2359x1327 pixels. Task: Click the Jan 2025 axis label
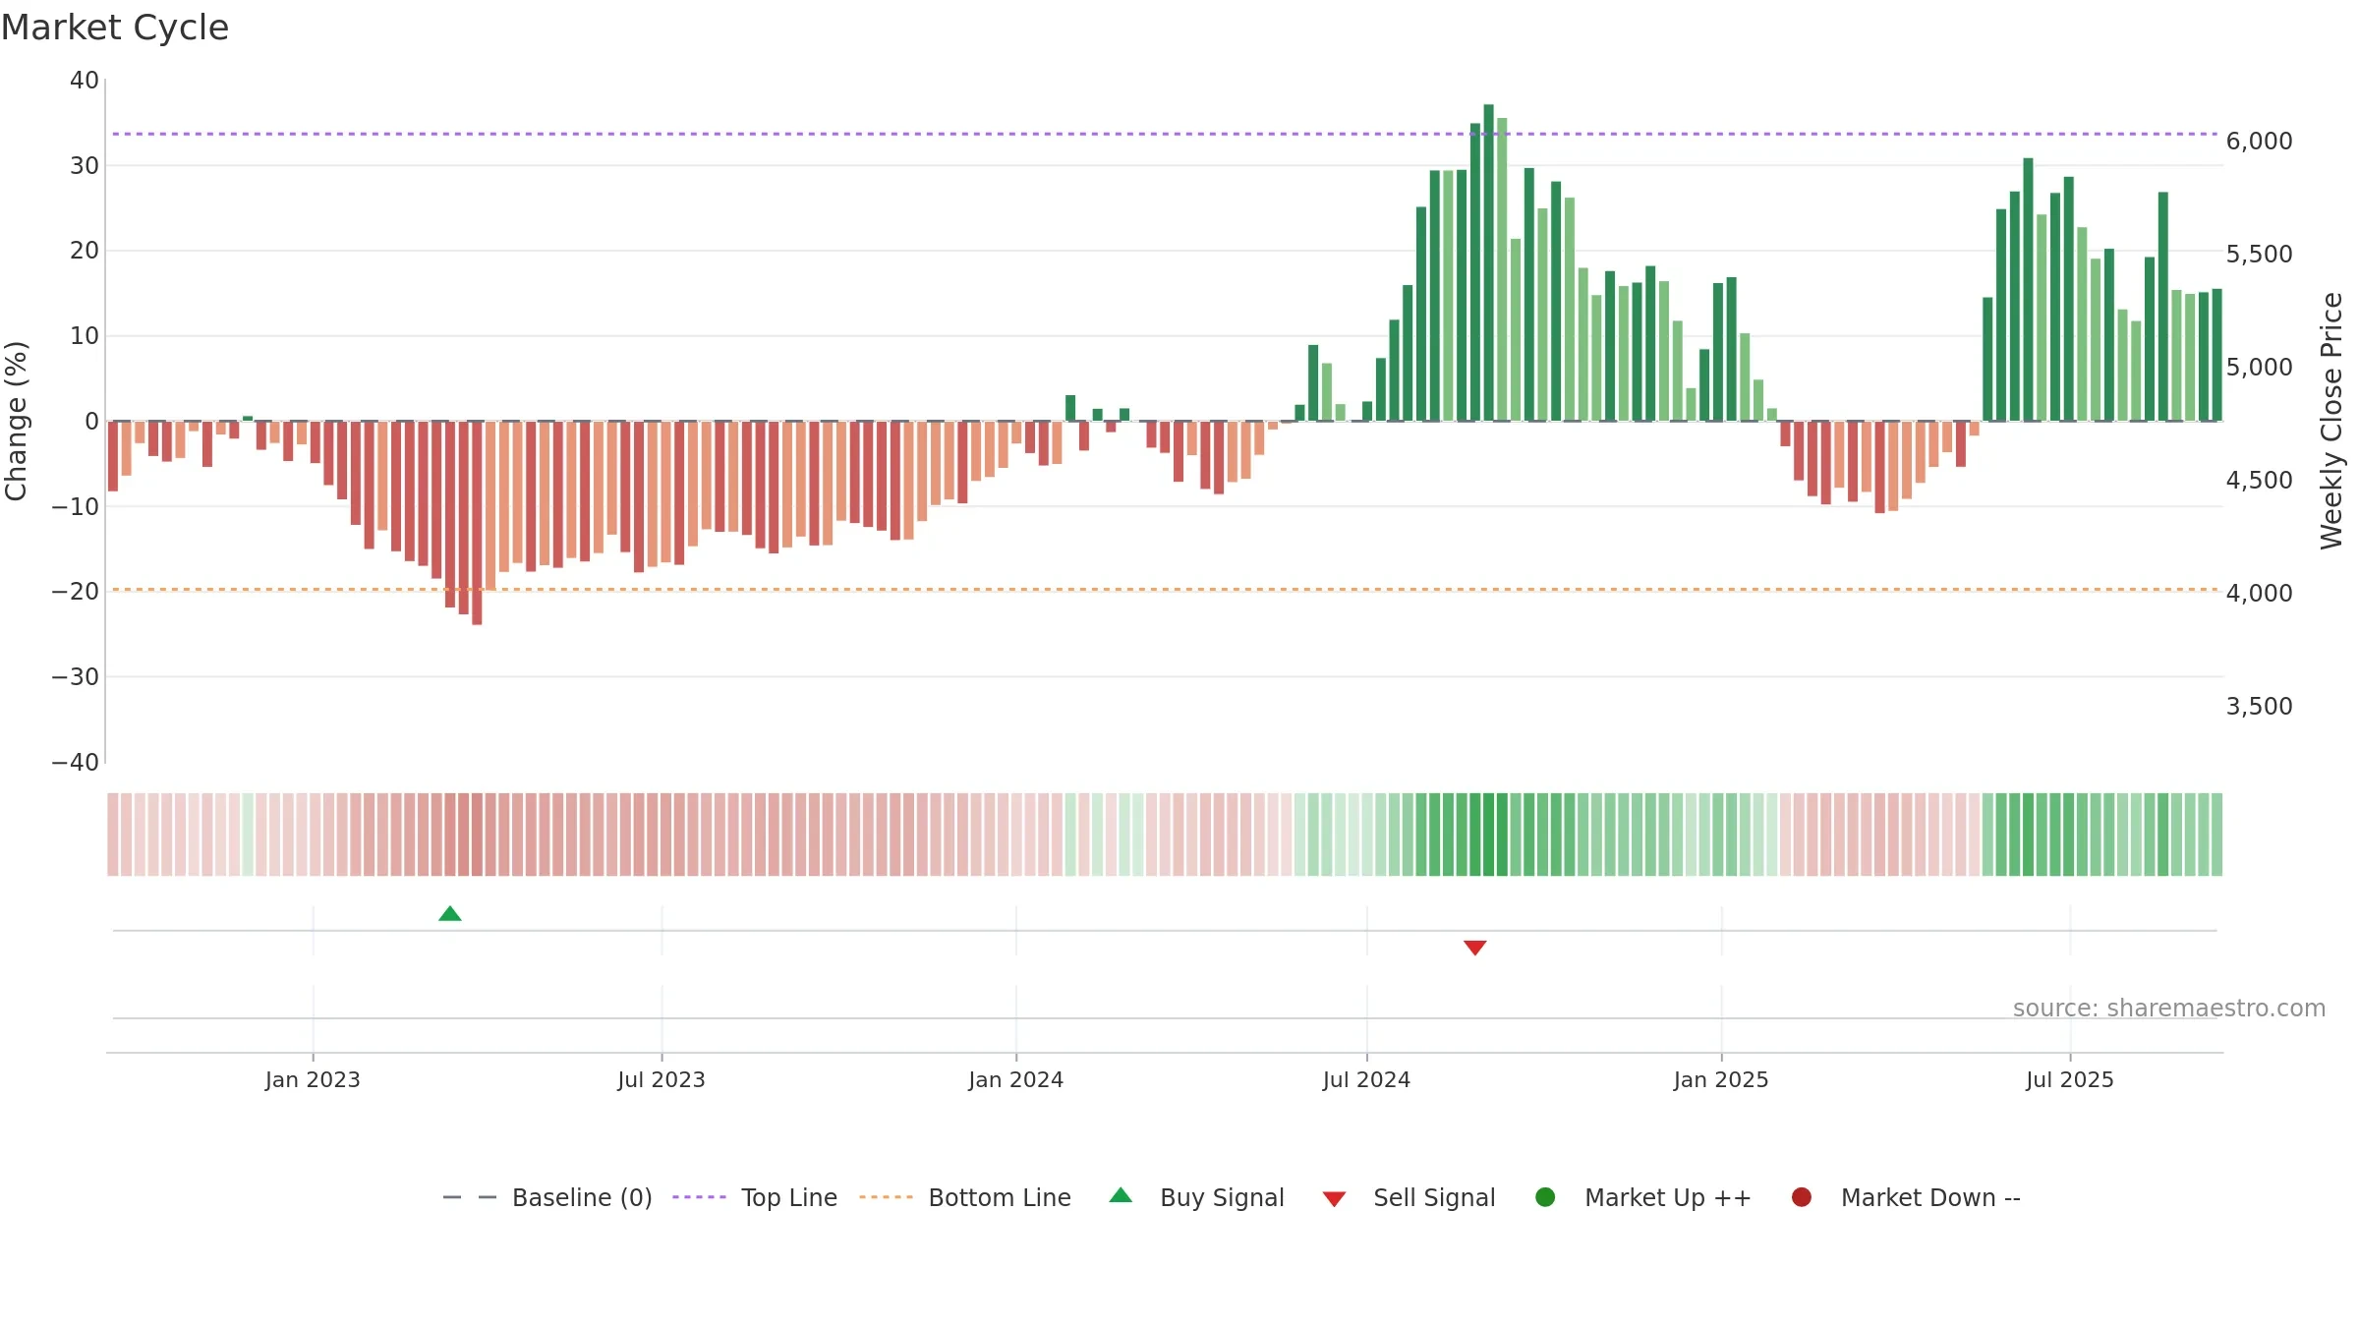coord(1721,1080)
